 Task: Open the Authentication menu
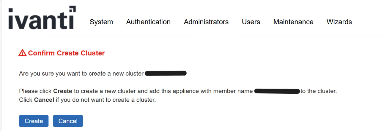[148, 22]
